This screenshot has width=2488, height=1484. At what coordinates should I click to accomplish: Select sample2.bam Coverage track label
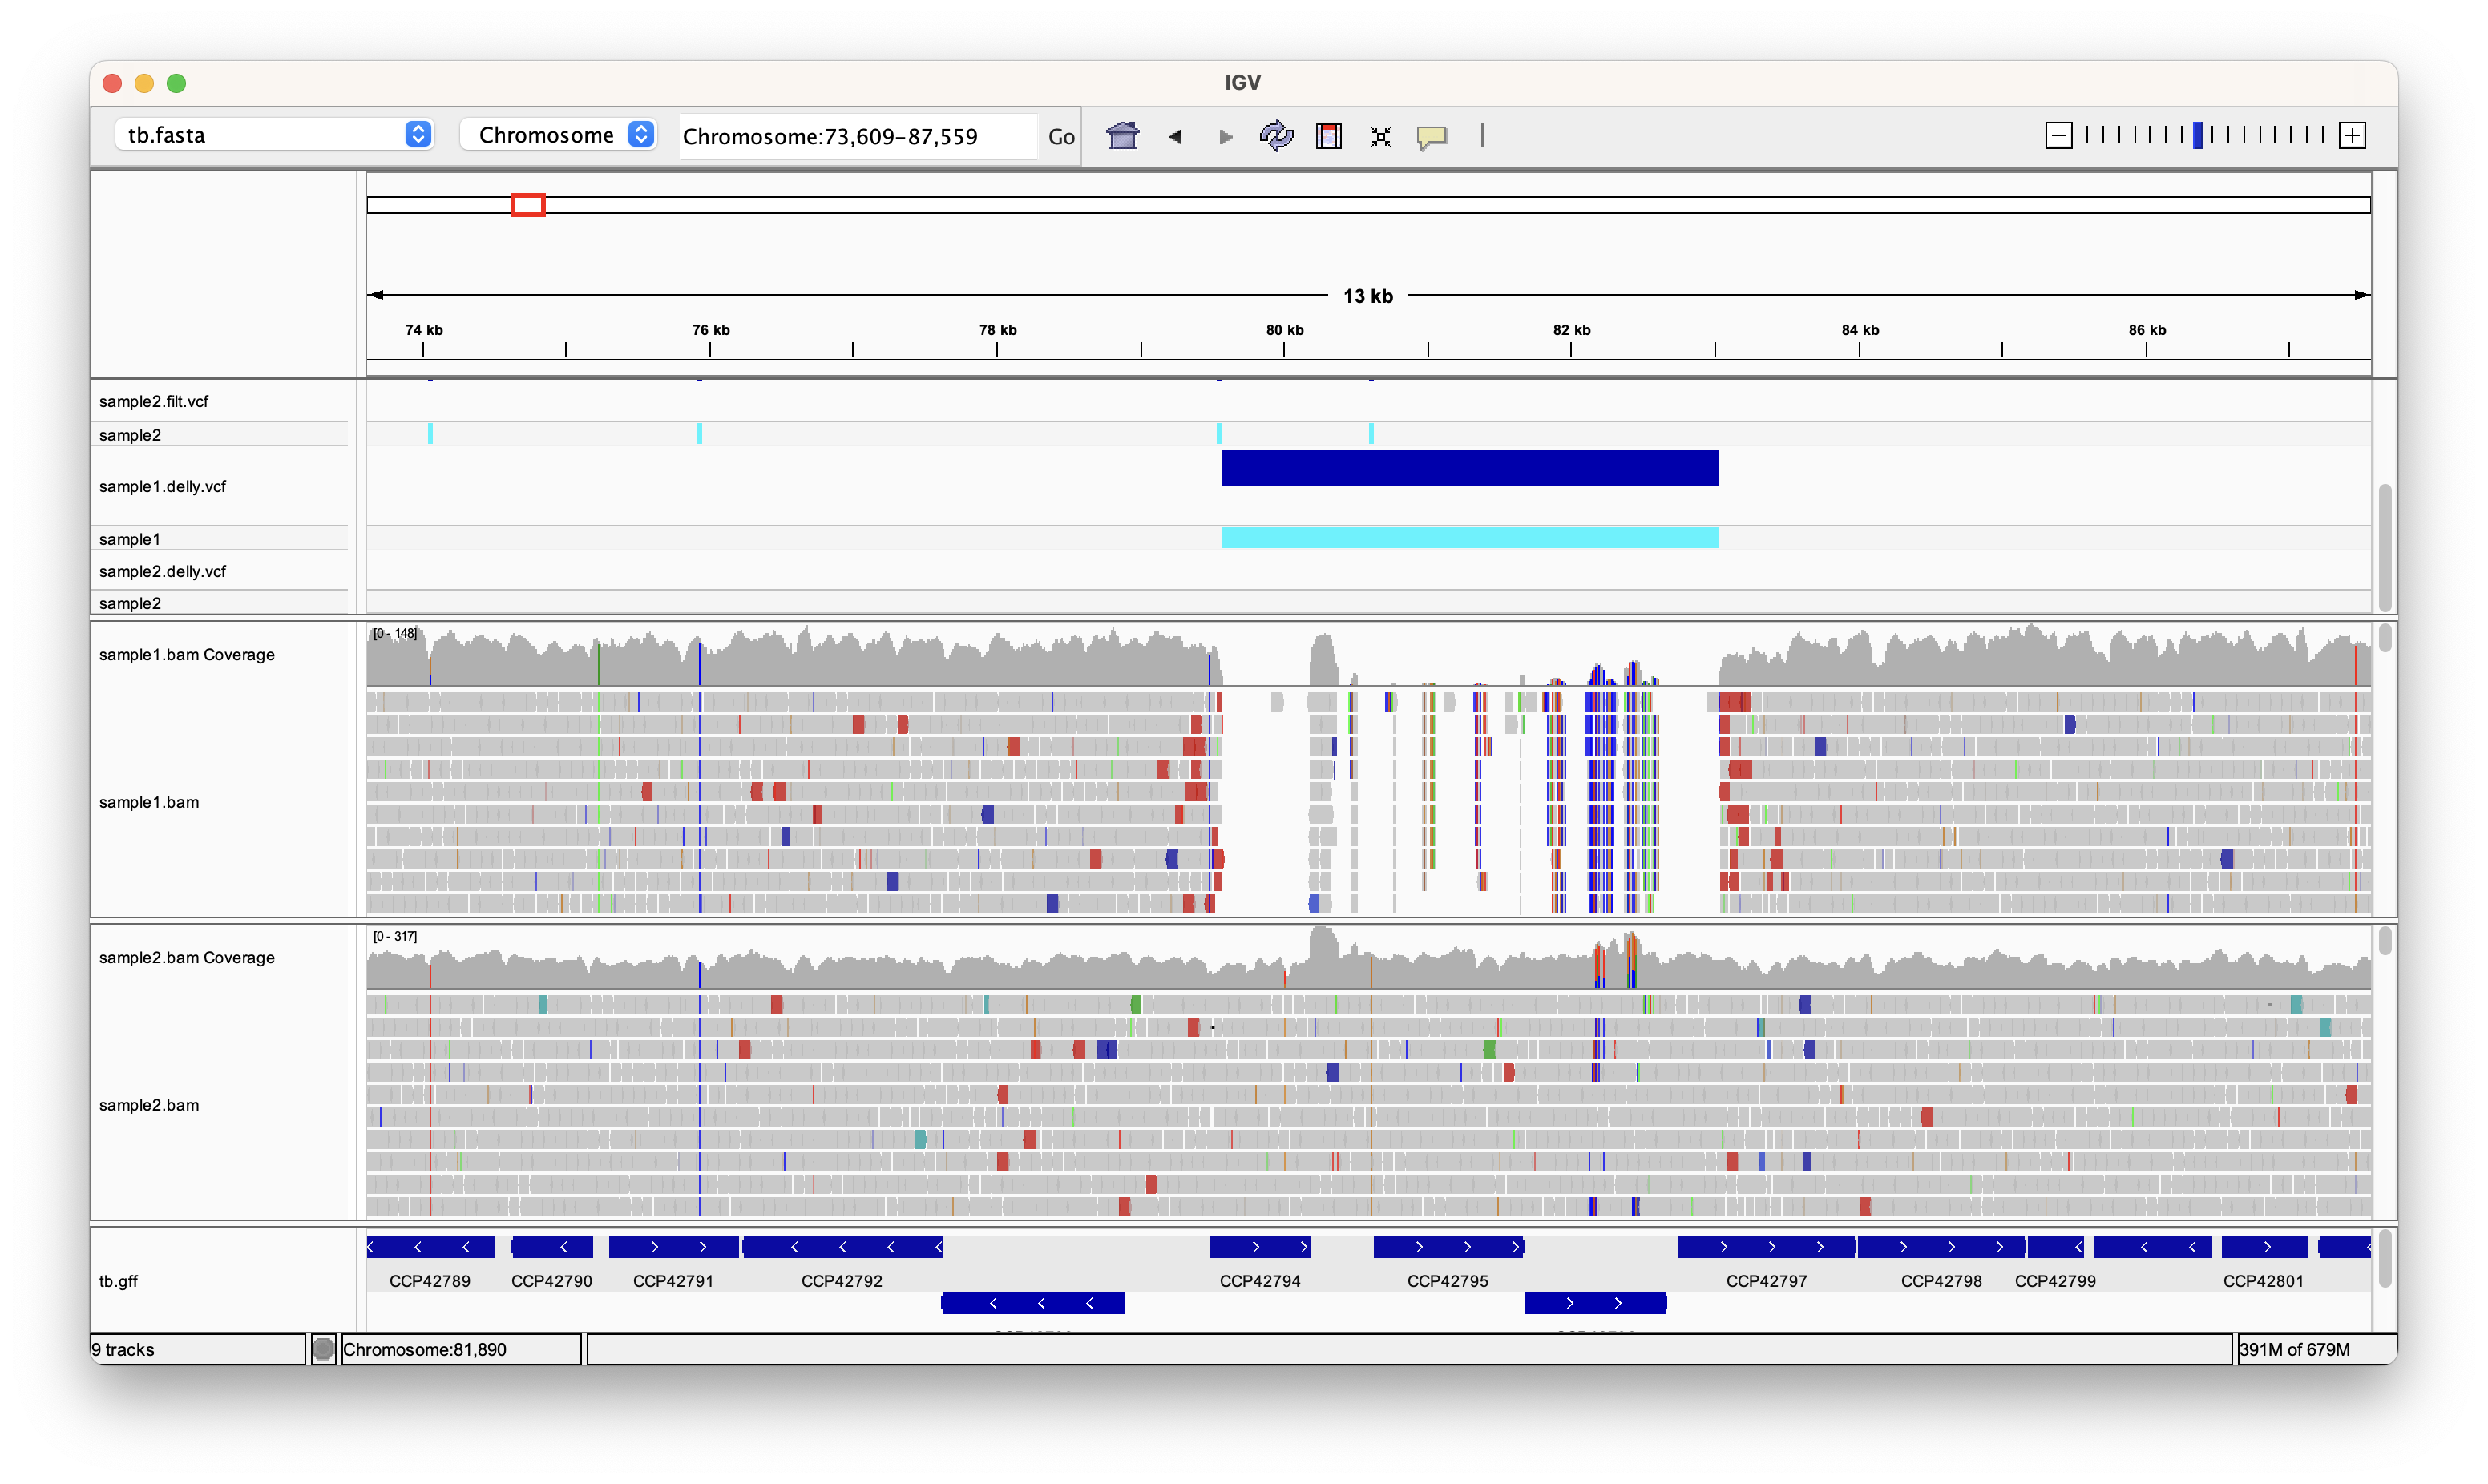click(187, 957)
